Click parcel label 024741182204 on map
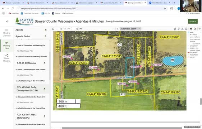Viewport: 202px width, 129px height. click(97, 94)
